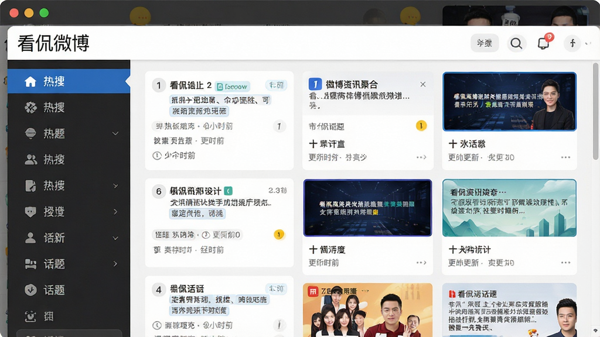Select the highlighted 热搜 item with the home icon
The image size is (600, 337).
pyautogui.click(x=69, y=81)
